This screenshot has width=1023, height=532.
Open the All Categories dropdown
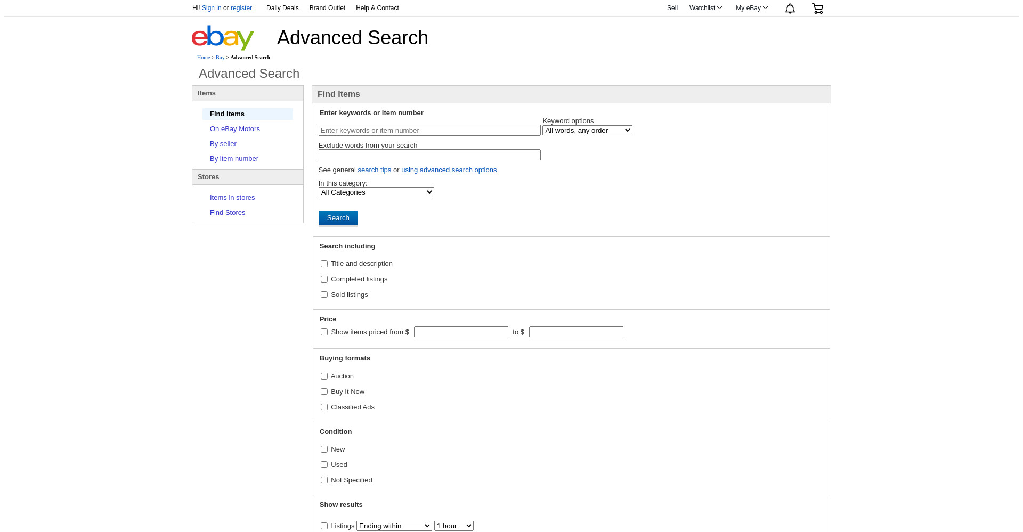[376, 192]
